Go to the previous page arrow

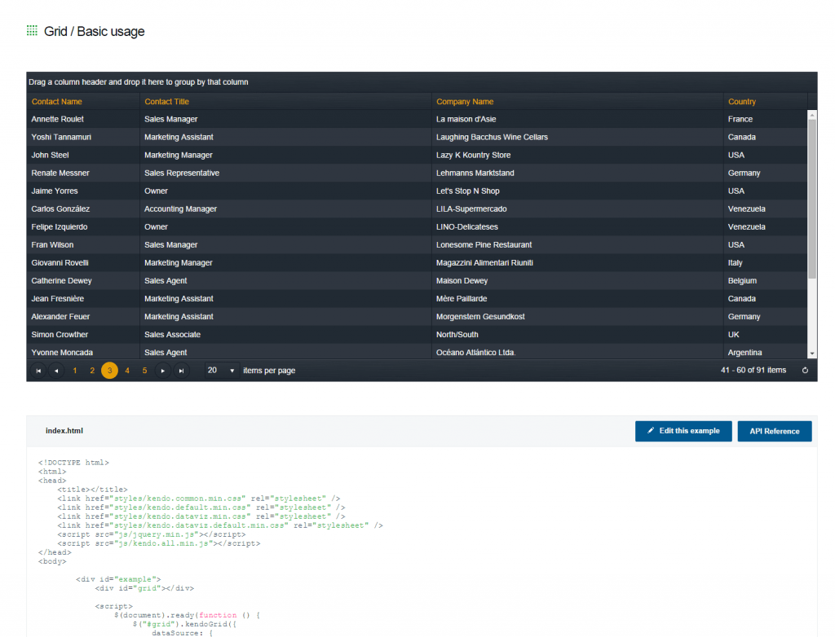(56, 371)
